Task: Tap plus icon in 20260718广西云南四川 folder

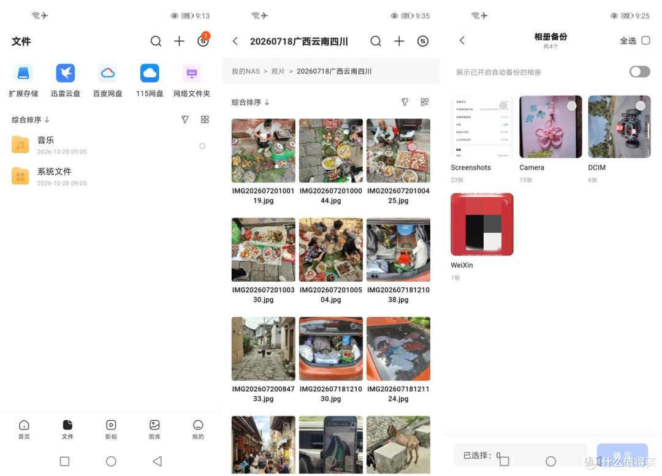Action: (399, 41)
